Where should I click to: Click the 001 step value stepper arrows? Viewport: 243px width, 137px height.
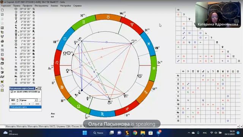pos(17,100)
